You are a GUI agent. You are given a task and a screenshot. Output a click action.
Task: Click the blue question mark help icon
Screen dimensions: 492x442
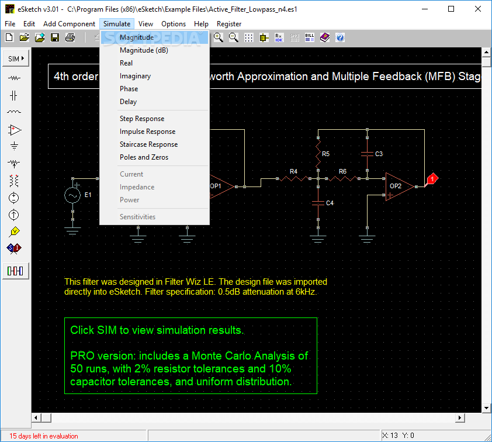tap(340, 37)
